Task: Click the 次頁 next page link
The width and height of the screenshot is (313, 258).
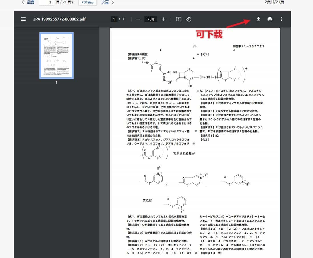Action: 105,2
